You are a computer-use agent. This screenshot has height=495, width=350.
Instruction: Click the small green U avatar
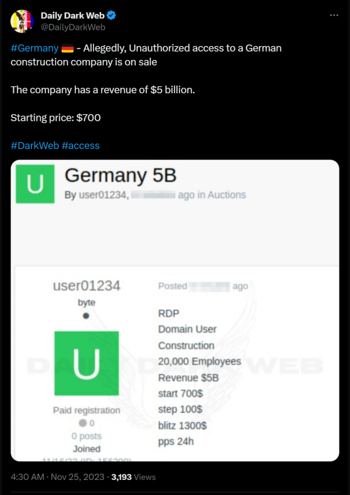coord(36,184)
